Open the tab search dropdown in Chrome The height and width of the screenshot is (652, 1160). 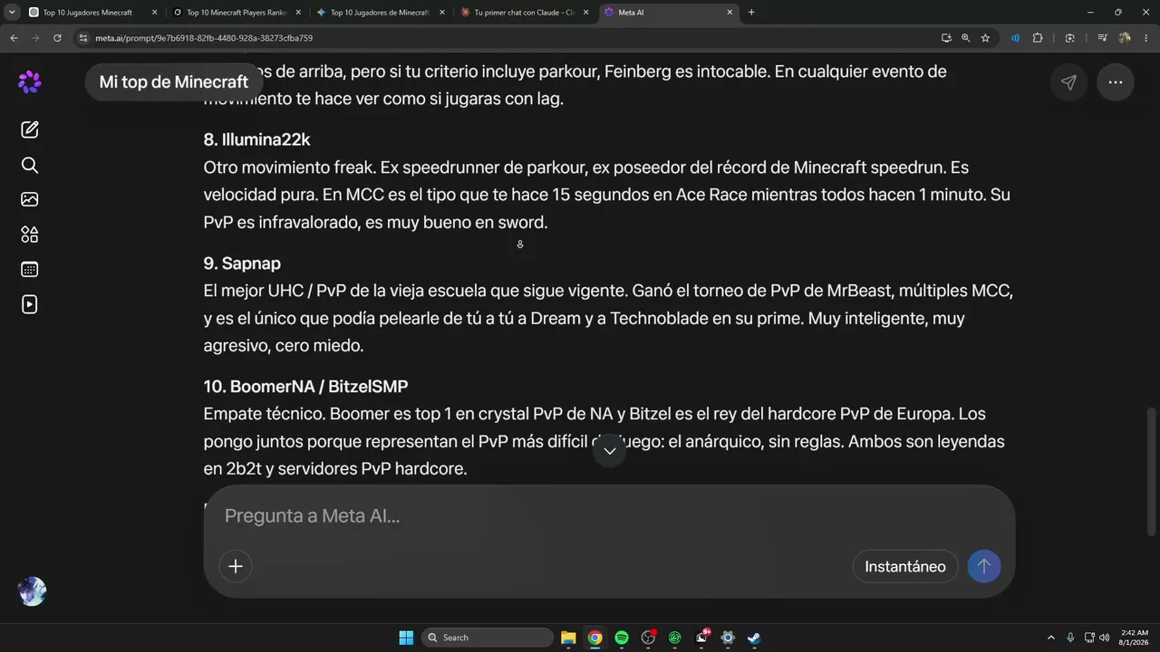[x=12, y=13]
